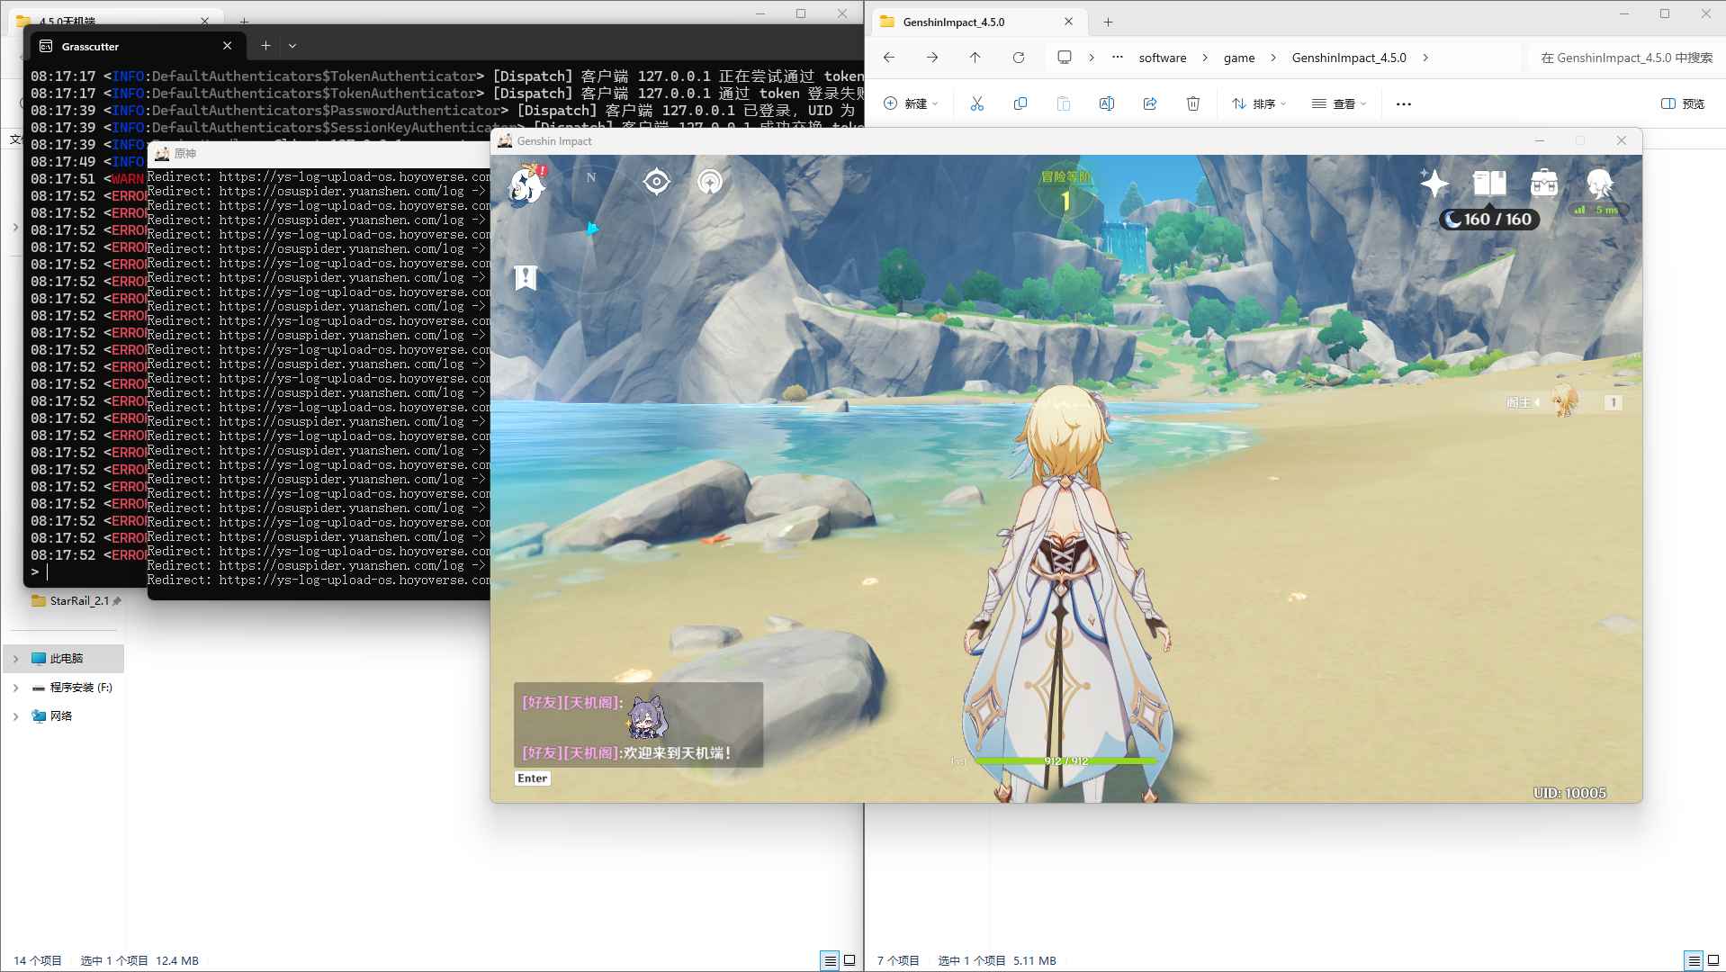Open the Paimon menu icon
1726x972 pixels.
click(526, 184)
